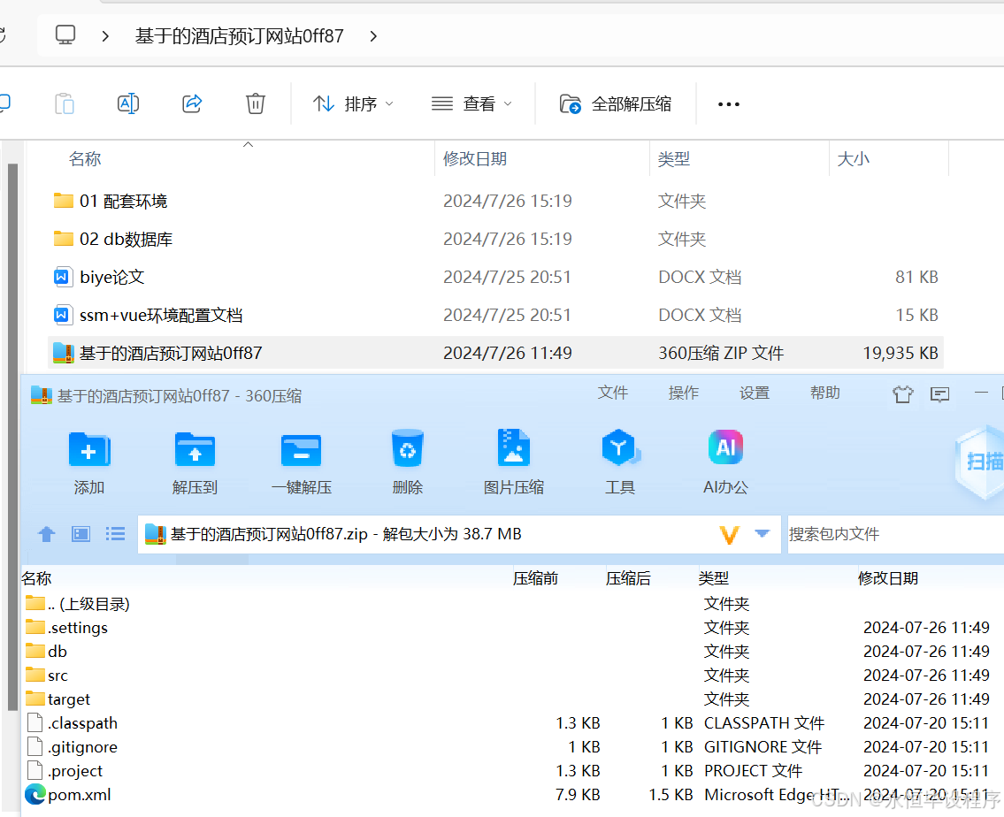Open the 设置 menu in 360压缩

click(x=754, y=393)
